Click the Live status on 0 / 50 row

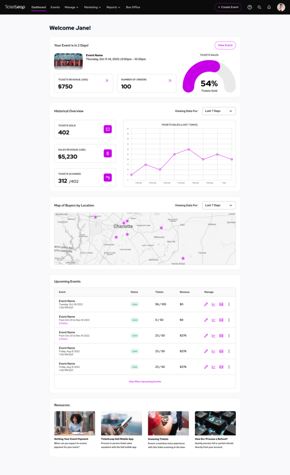134,320
